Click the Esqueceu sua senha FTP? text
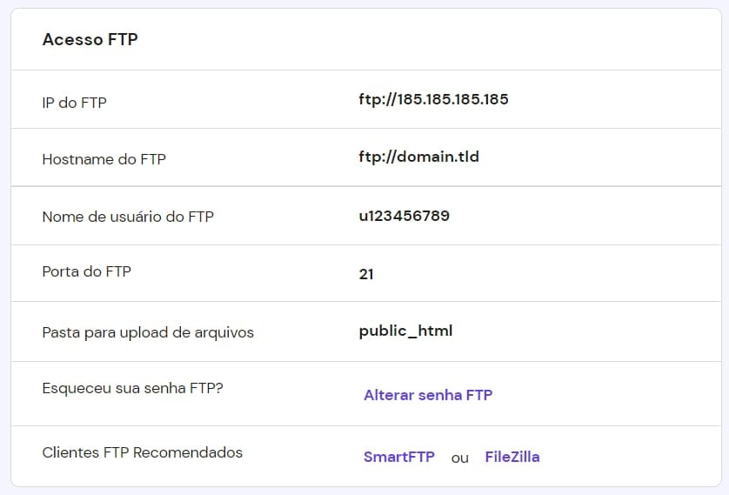 point(132,388)
